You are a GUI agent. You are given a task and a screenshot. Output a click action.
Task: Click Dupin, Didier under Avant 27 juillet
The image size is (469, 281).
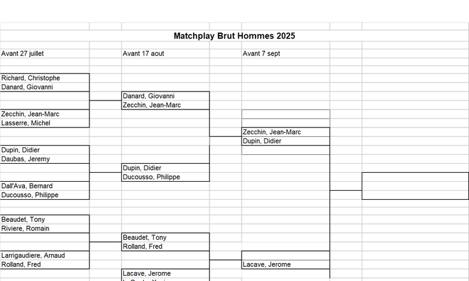coord(20,150)
